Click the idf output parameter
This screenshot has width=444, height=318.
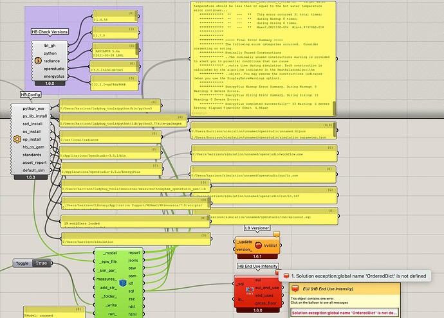[131, 283]
